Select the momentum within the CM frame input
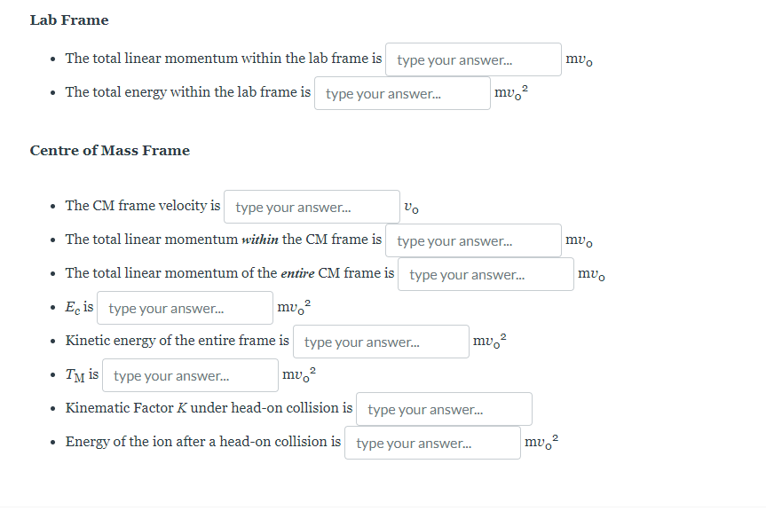The image size is (766, 511). coord(473,240)
